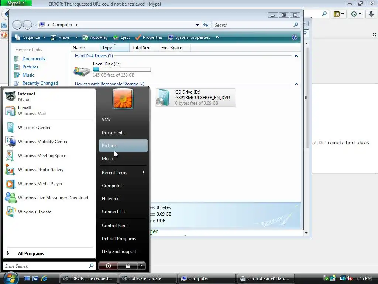Open System properties from toolbar
Image resolution: width=378 pixels, height=284 pixels.
click(189, 37)
